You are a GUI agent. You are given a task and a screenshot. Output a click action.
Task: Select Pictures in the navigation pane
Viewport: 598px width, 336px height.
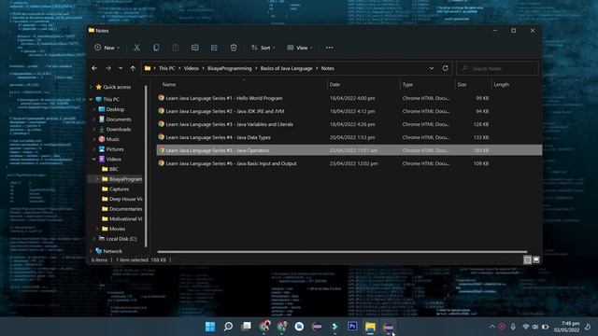115,149
